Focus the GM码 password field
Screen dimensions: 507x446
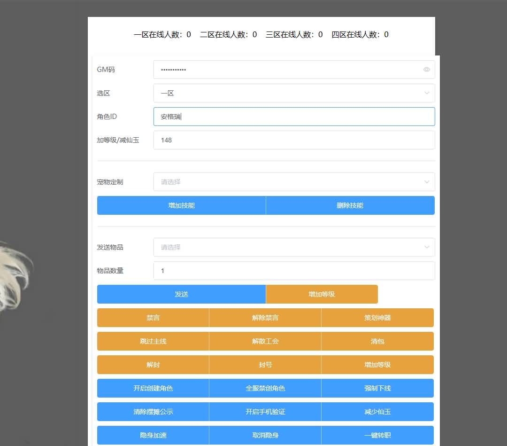coord(286,70)
